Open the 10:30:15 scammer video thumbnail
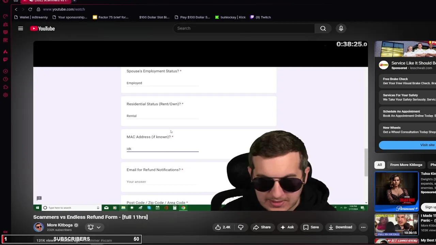This screenshot has height=245, width=436. (396, 225)
